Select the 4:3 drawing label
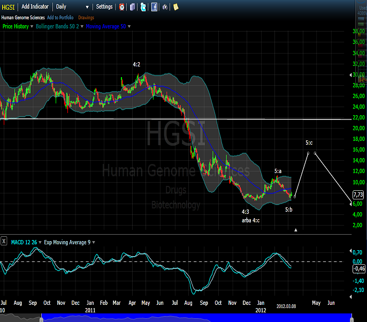The image size is (367, 322). pyautogui.click(x=245, y=212)
